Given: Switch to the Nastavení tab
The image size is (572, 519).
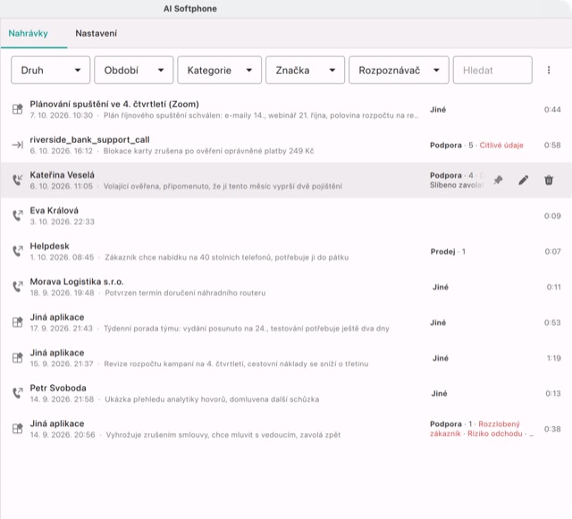Looking at the screenshot, I should [x=96, y=34].
